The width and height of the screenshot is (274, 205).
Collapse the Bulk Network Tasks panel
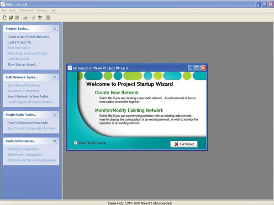point(55,77)
